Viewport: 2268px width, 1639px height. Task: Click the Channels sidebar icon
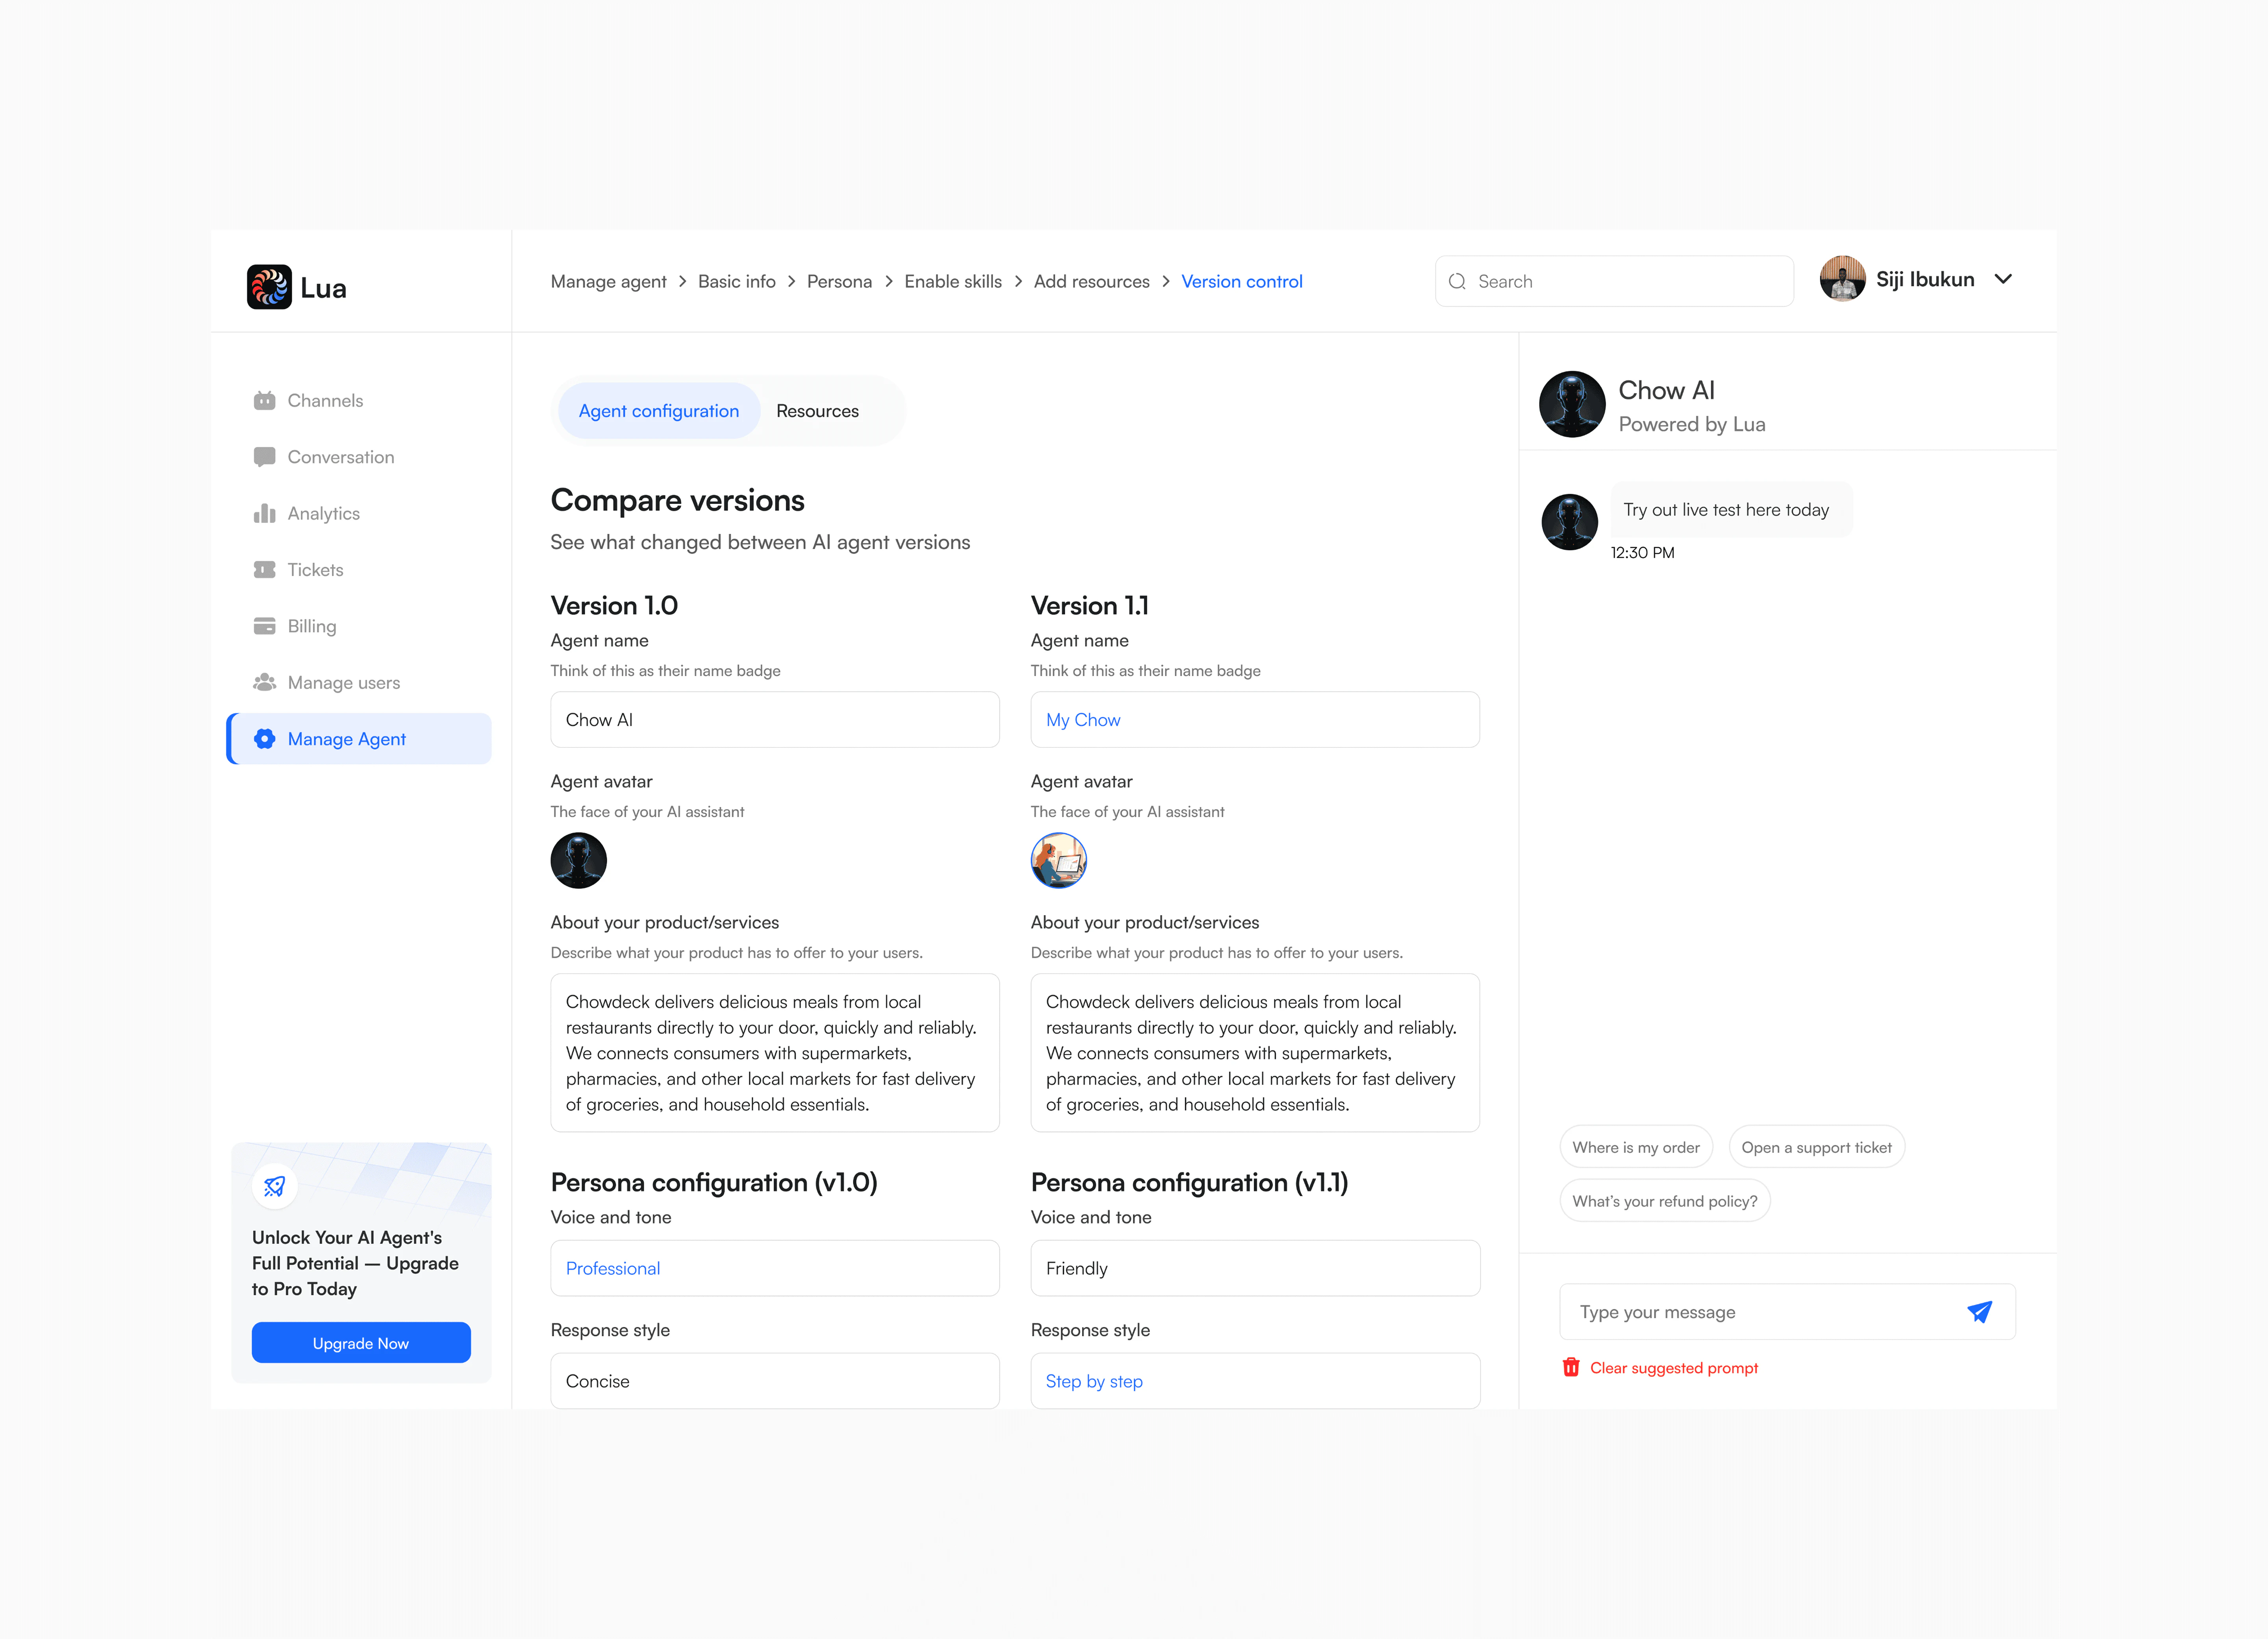point(264,401)
